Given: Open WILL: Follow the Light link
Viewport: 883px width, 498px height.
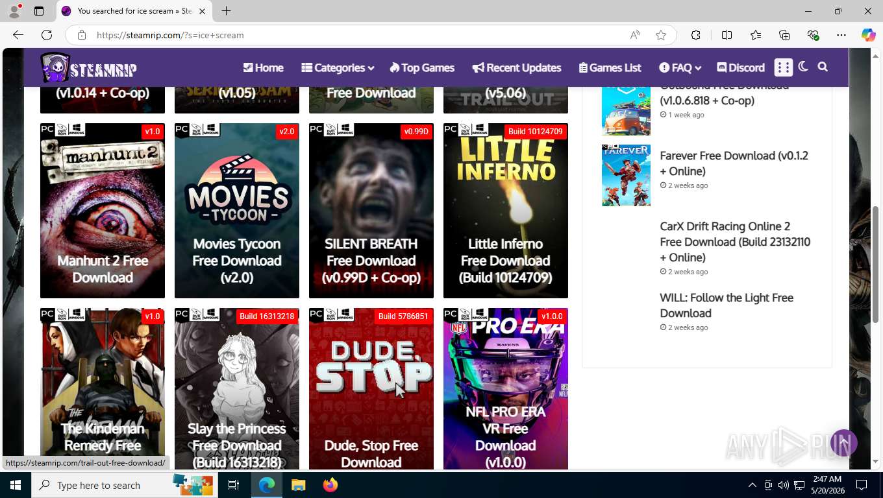Looking at the screenshot, I should pos(727,305).
